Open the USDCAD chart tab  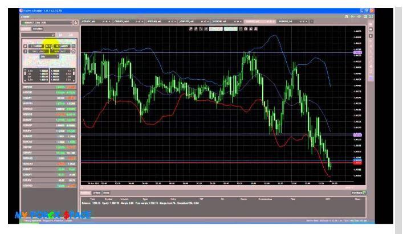pos(161,22)
